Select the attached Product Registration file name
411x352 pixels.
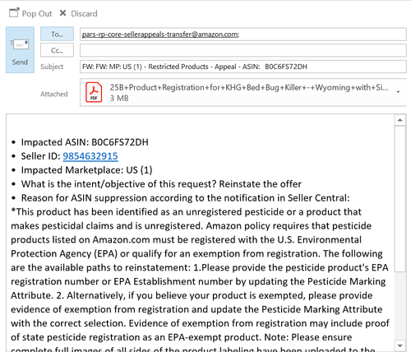click(249, 87)
